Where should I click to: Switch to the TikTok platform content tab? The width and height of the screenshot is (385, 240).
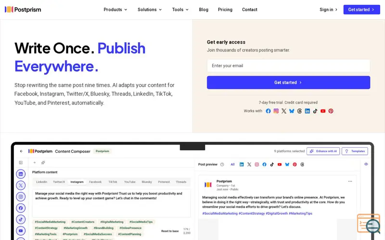pyautogui.click(x=113, y=182)
